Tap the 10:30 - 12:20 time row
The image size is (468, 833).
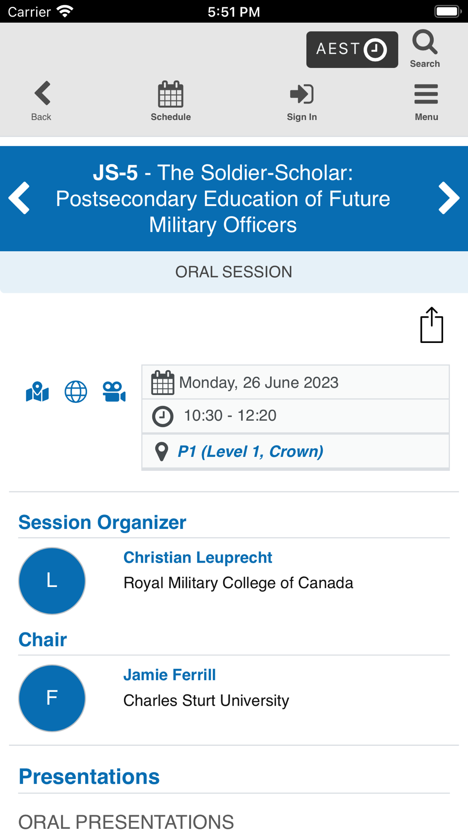tap(295, 416)
